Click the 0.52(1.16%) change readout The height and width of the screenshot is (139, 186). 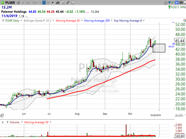[x=178, y=7]
